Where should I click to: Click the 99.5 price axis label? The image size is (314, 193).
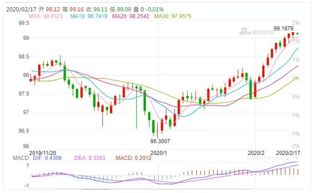pyautogui.click(x=24, y=23)
